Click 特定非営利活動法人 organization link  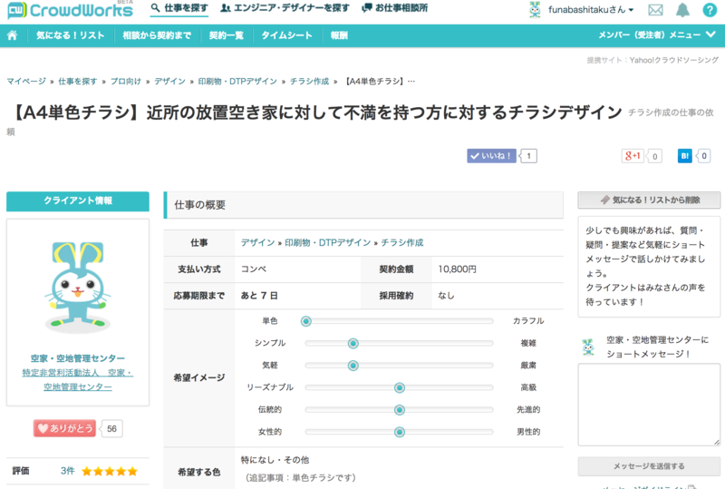[x=78, y=380]
